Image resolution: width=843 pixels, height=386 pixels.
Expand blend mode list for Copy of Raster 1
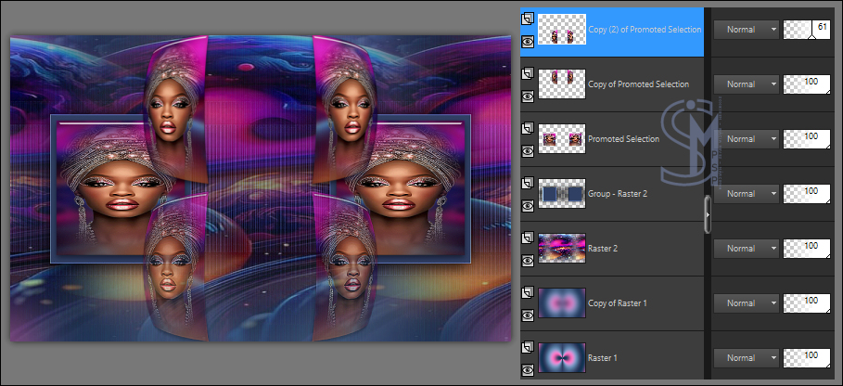[746, 303]
